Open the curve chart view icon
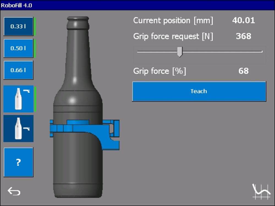 (261, 192)
